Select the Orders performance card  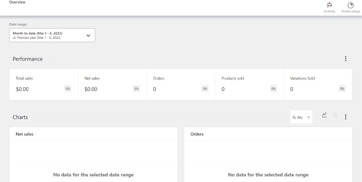(180, 84)
